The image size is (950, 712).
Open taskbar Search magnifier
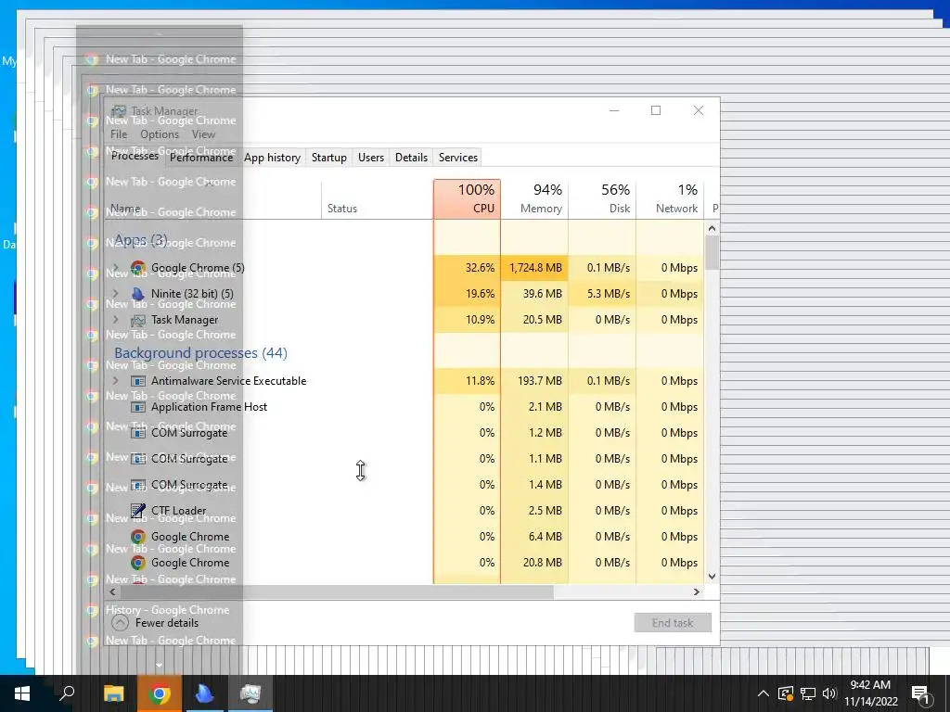click(67, 693)
